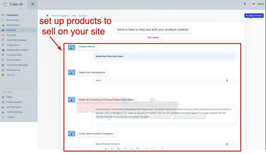Click the Contacts Book icon
This screenshot has height=154, width=266.
pyautogui.click(x=3, y=55)
